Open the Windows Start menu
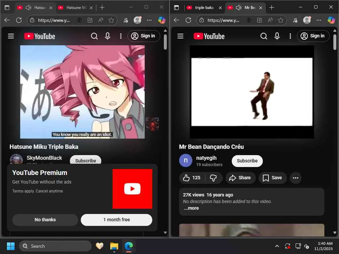 (x=11, y=246)
